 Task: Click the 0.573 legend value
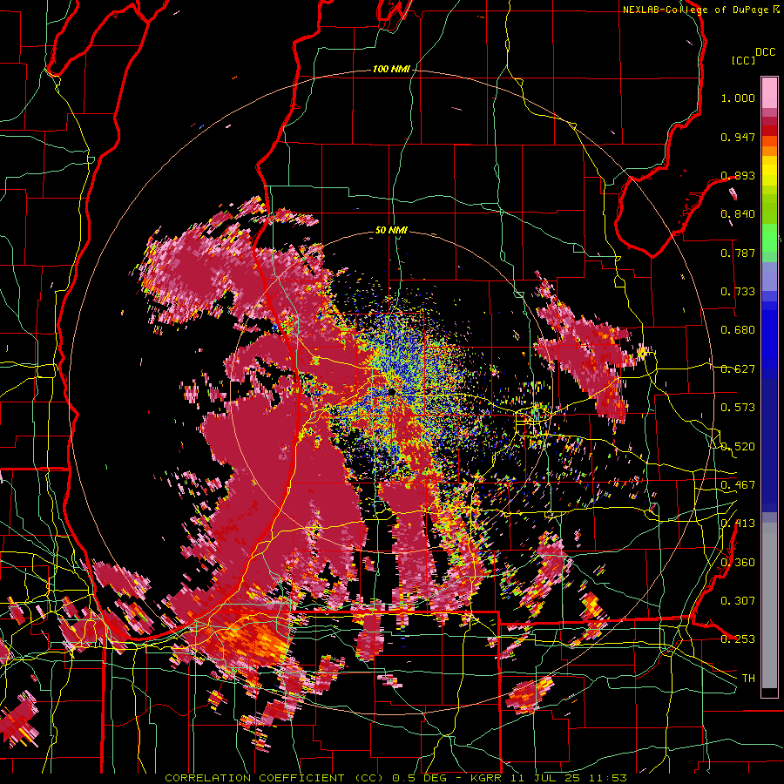click(x=738, y=408)
